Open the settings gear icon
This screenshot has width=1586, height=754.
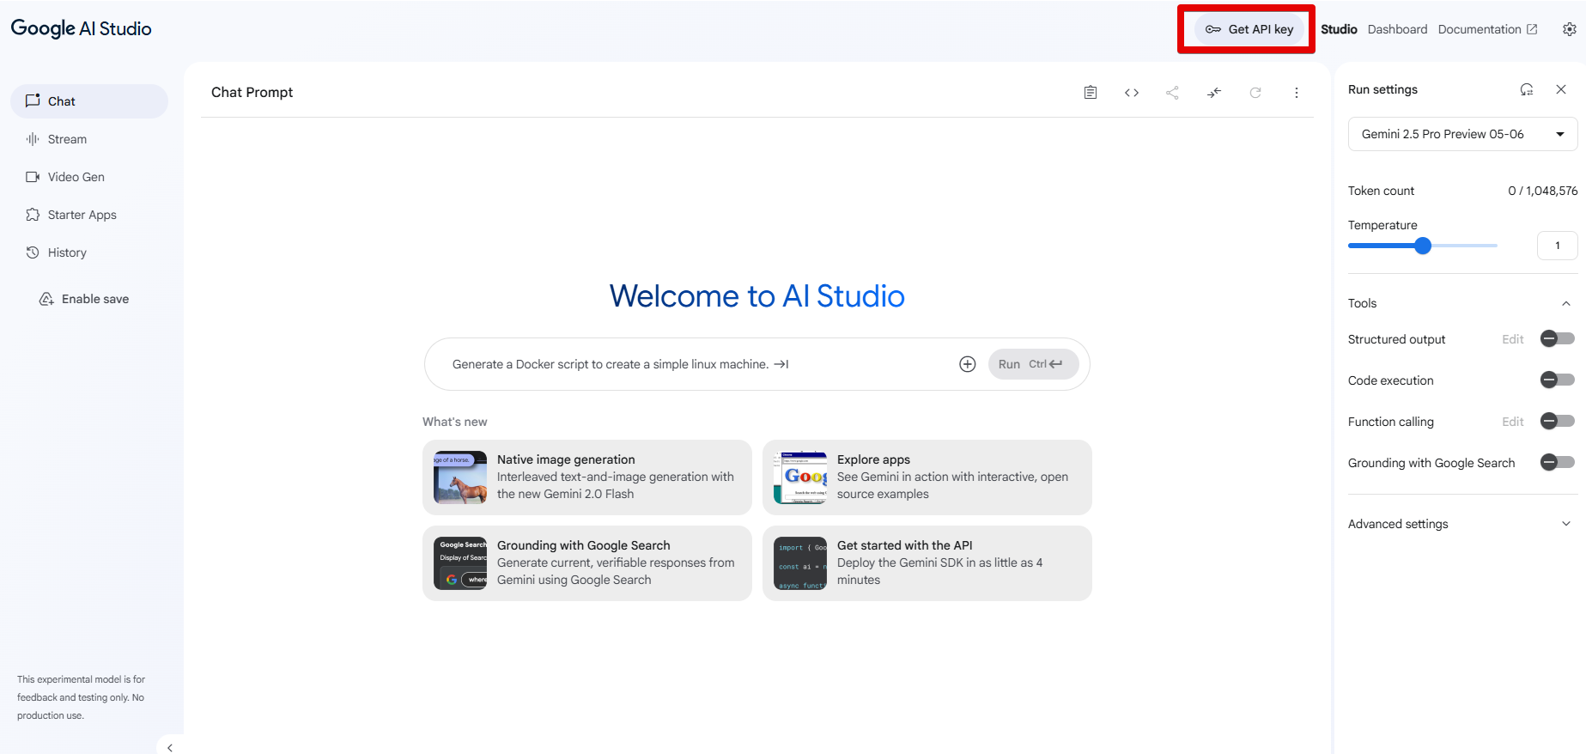click(x=1569, y=29)
